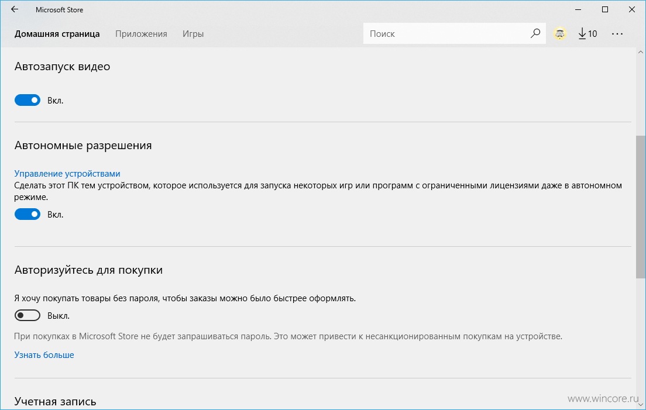Minimize the Microsoft Store window
Viewport: 646px width, 410px height.
point(579,9)
